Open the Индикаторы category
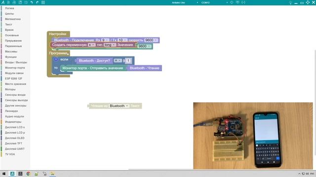Image resolution: width=316 pixels, height=177 pixels. pos(13,122)
